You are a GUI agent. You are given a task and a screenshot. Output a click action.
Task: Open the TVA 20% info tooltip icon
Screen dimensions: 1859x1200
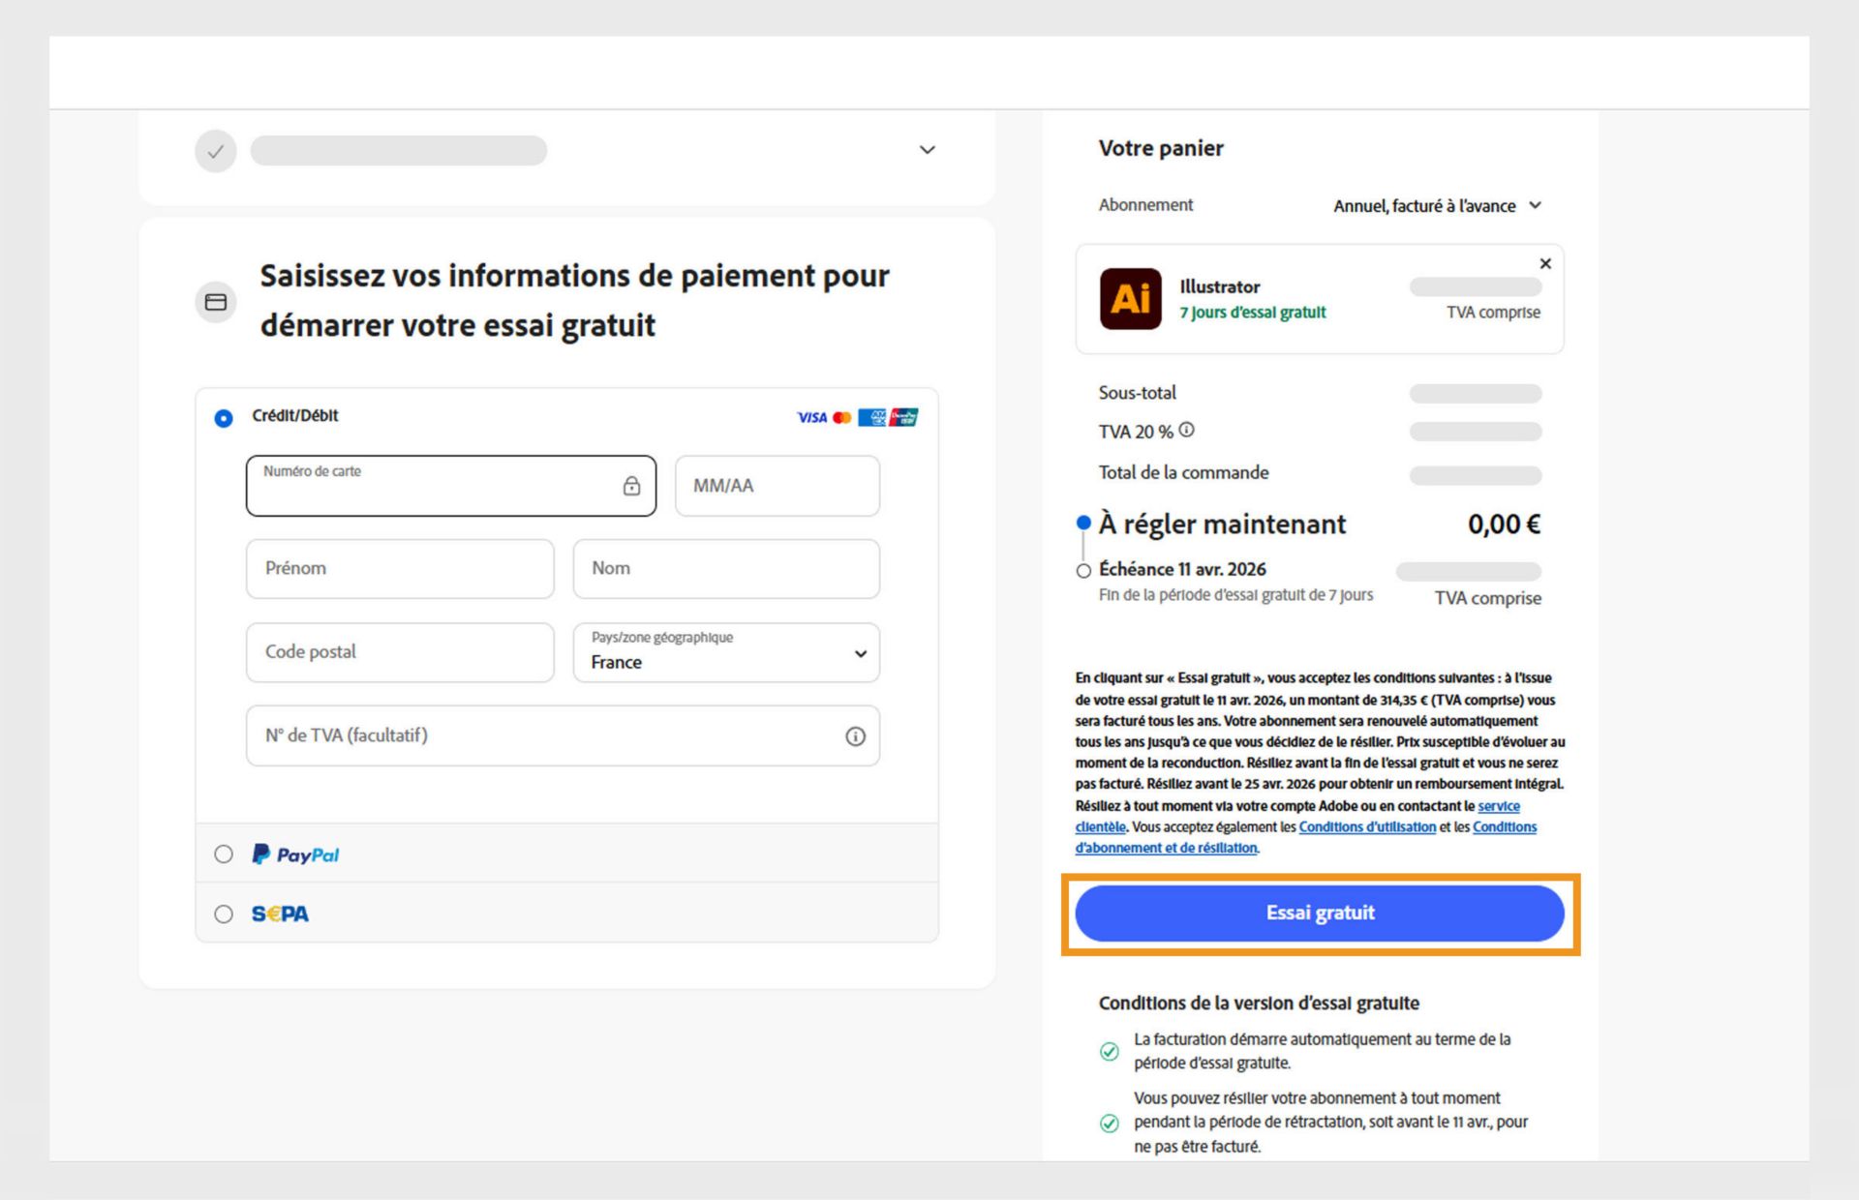point(1188,430)
